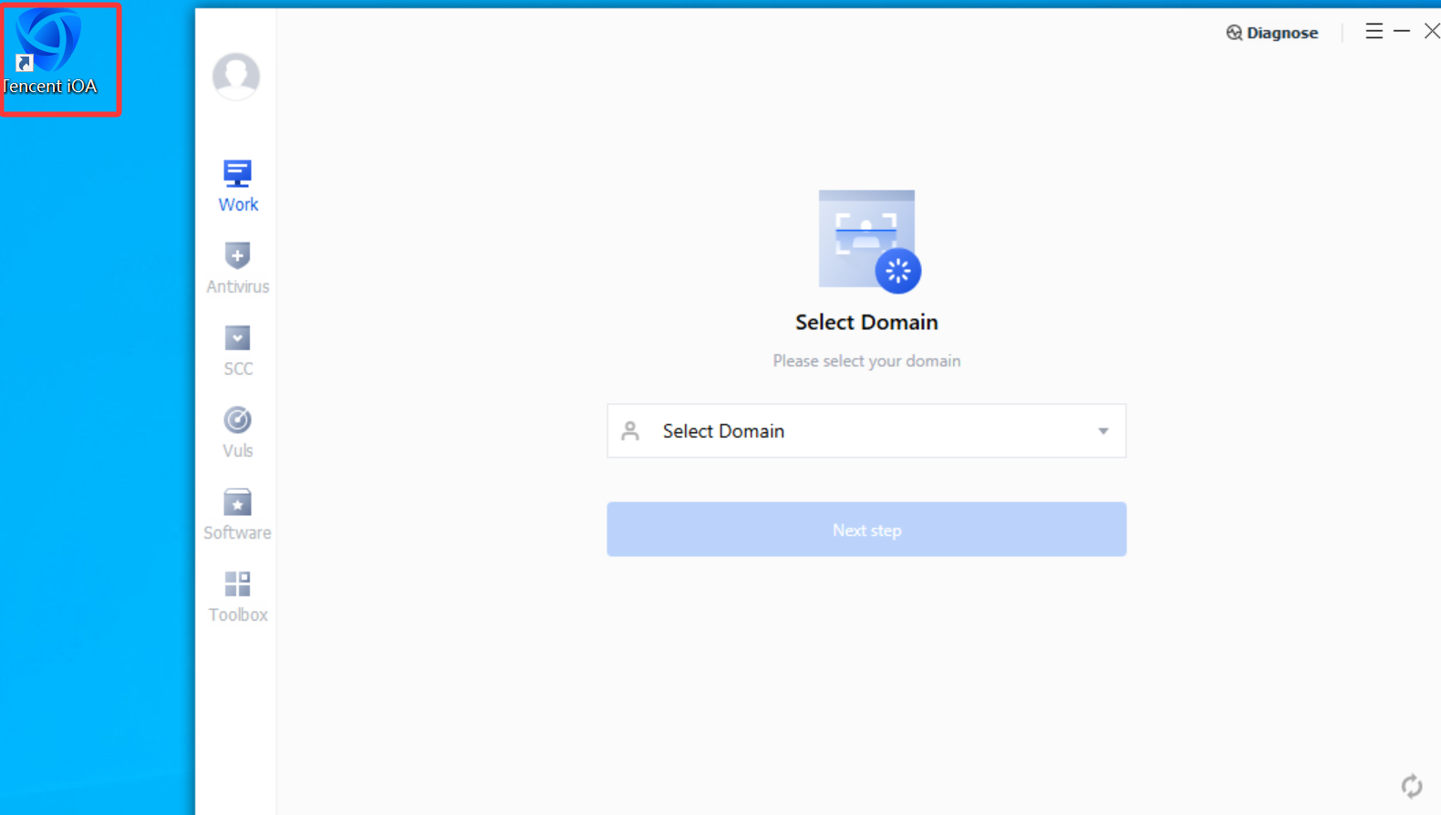Open the Antivirus shield panel
1441x815 pixels.
[237, 268]
